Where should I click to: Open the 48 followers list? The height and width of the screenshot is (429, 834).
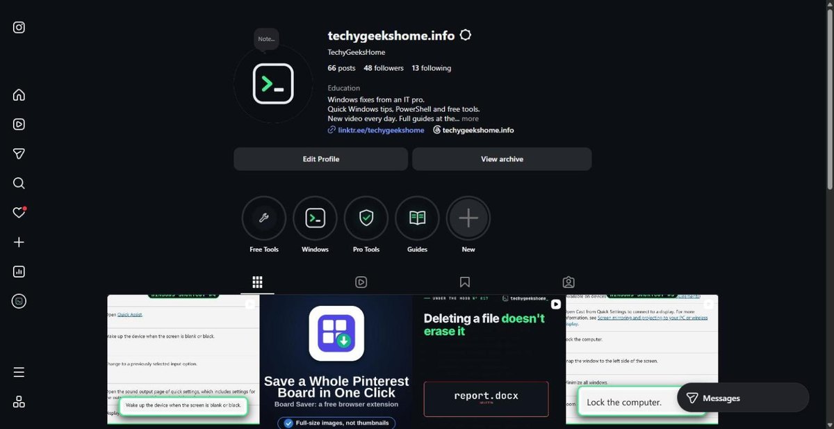[x=384, y=68]
